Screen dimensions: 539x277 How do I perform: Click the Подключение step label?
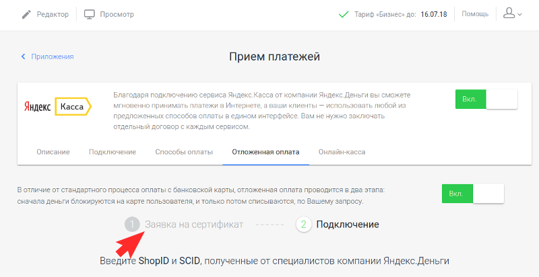pos(348,225)
